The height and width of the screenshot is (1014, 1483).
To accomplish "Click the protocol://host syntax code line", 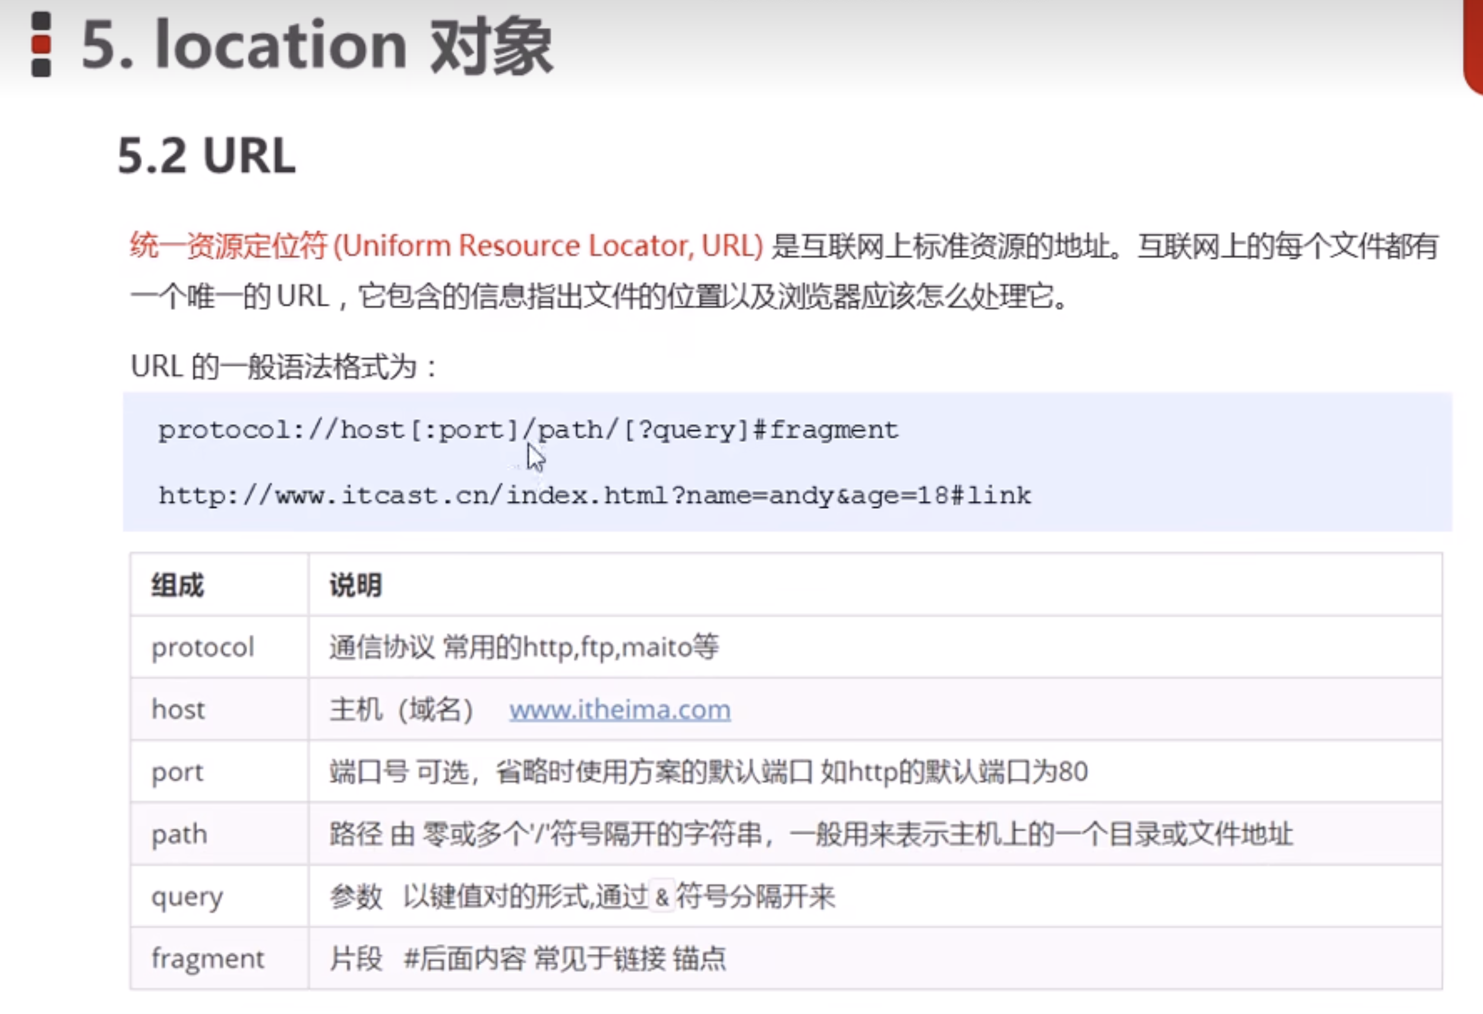I will click(528, 430).
